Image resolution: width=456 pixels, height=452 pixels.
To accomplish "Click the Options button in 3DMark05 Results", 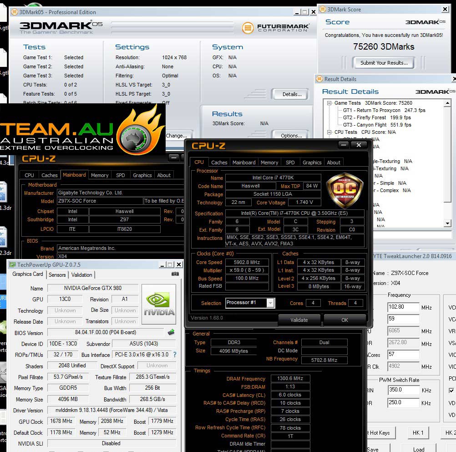I will pos(291,135).
